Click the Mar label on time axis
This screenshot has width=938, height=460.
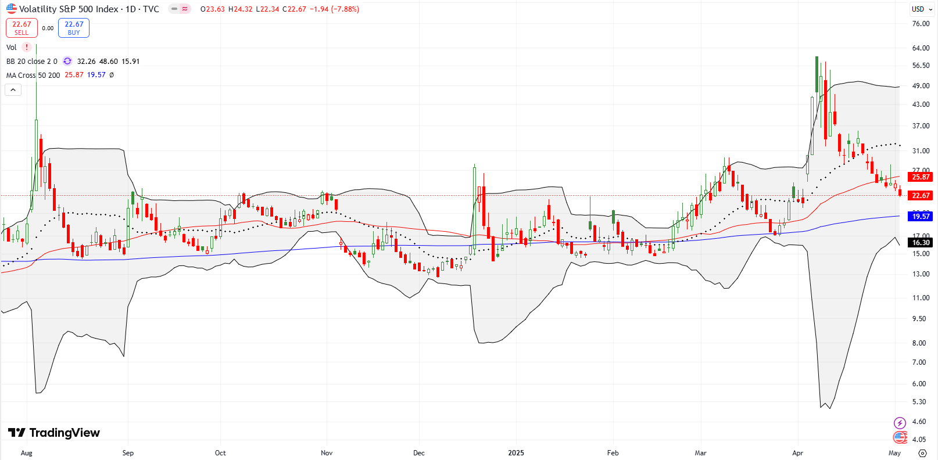click(x=701, y=453)
